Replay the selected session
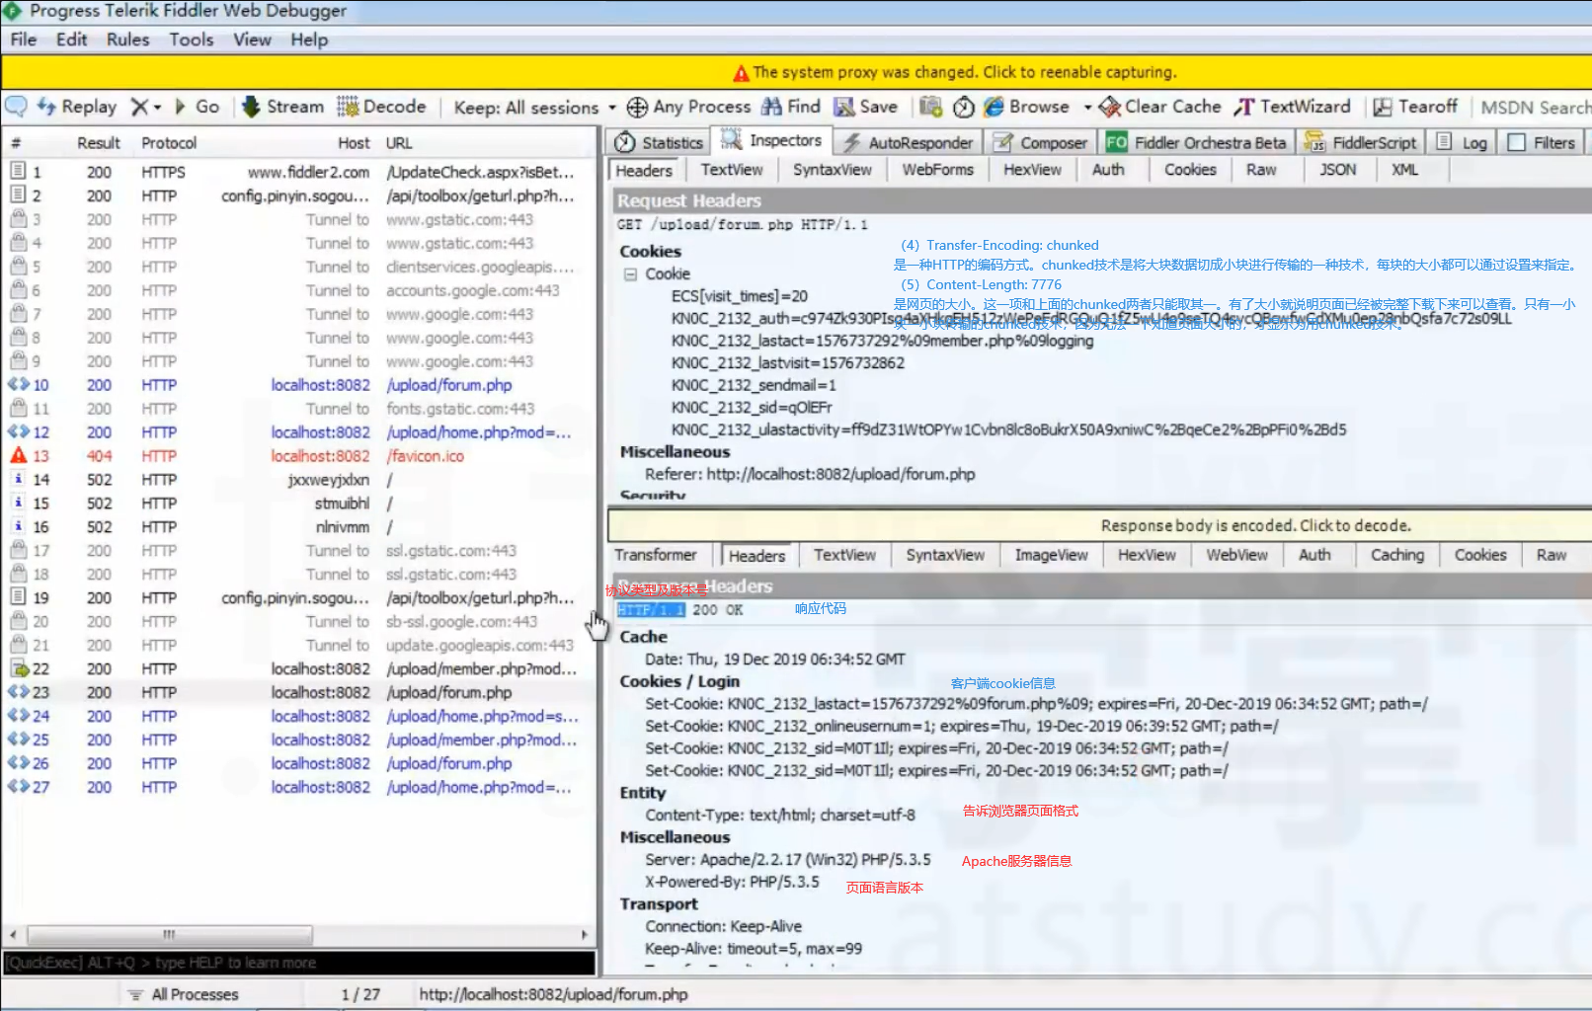This screenshot has width=1592, height=1011. pyautogui.click(x=77, y=107)
